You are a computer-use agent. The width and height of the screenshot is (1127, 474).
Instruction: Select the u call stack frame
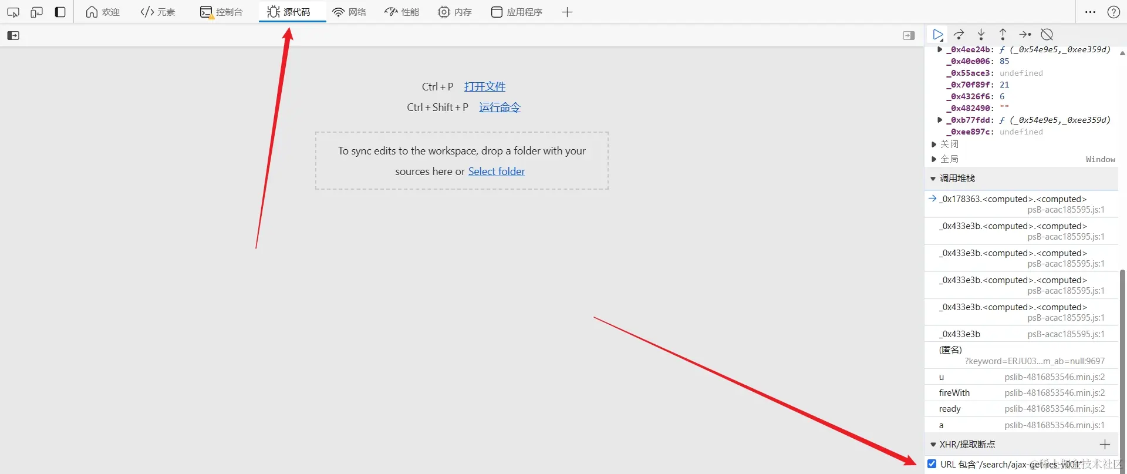(1021, 377)
